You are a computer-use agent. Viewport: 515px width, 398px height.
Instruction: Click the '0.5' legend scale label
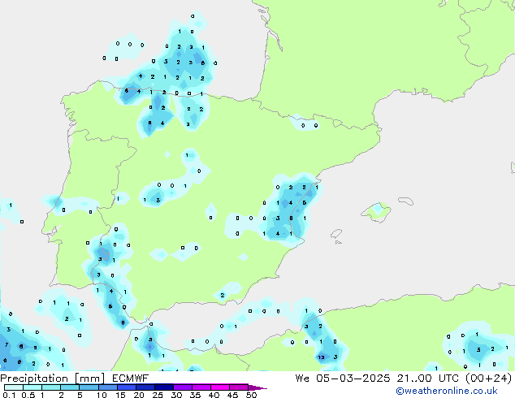click(28, 395)
